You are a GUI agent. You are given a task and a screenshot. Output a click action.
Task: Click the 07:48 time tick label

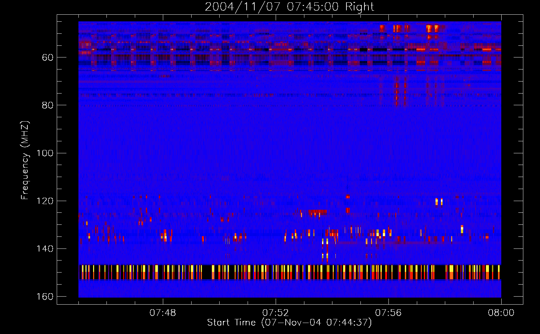[163, 313]
